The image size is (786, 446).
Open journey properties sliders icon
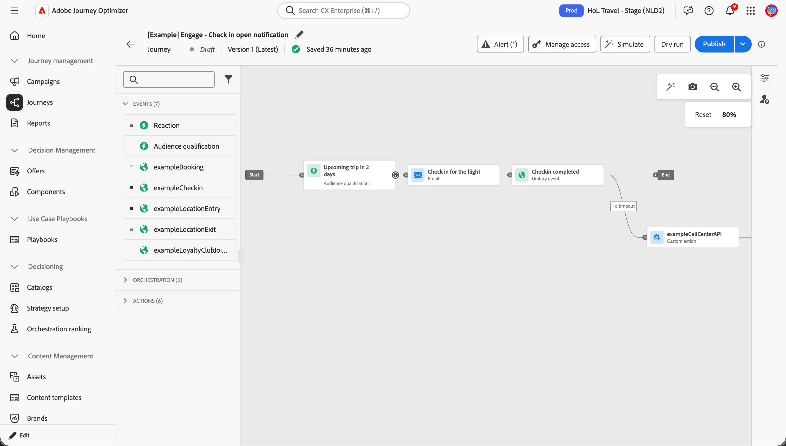click(765, 78)
